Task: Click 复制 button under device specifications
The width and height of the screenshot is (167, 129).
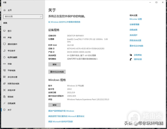Action: 55,64
